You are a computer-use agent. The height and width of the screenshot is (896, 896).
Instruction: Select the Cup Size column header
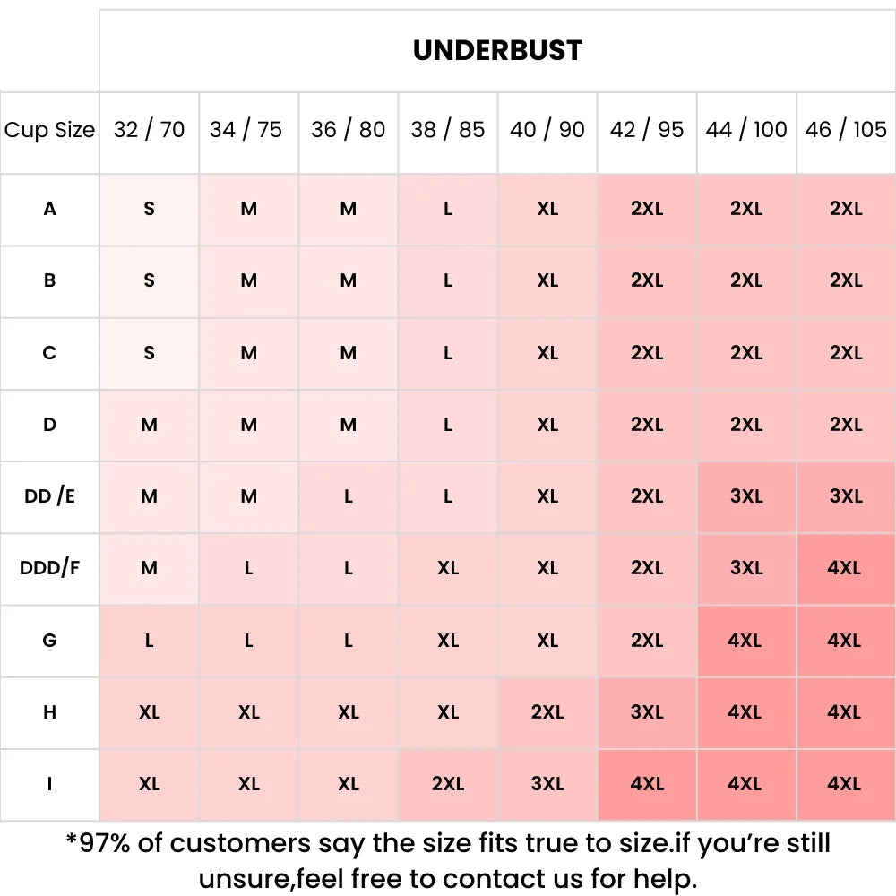[49, 130]
